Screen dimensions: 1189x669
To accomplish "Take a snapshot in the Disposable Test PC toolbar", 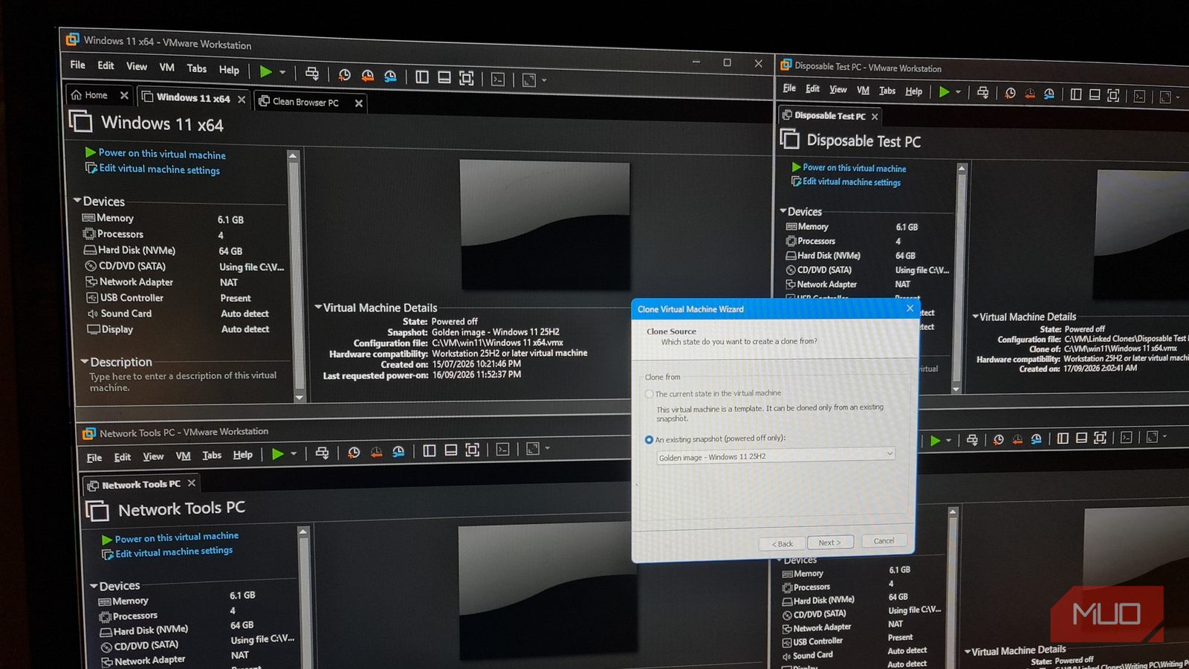I will [1010, 94].
